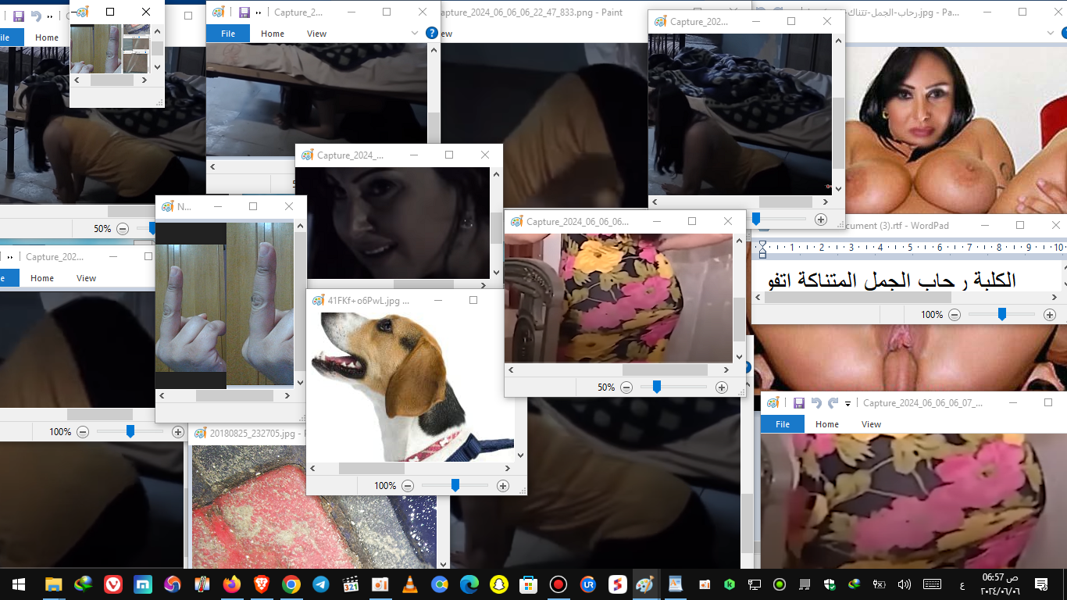Click Redo arrow in Capture_2024_06_06_06_07 Paint window
Image resolution: width=1067 pixels, height=600 pixels.
[833, 403]
